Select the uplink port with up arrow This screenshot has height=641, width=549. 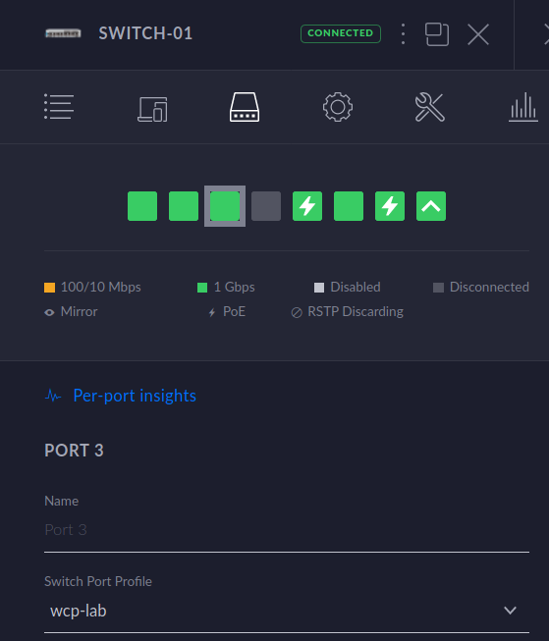pos(431,206)
